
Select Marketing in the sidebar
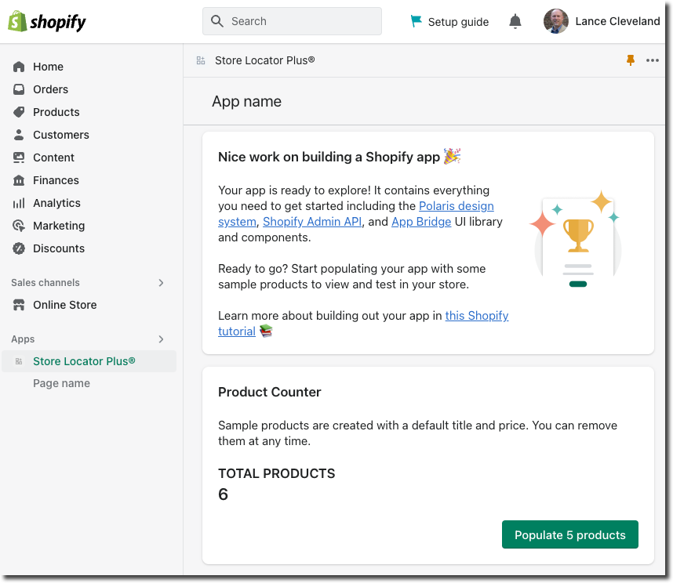click(x=58, y=226)
